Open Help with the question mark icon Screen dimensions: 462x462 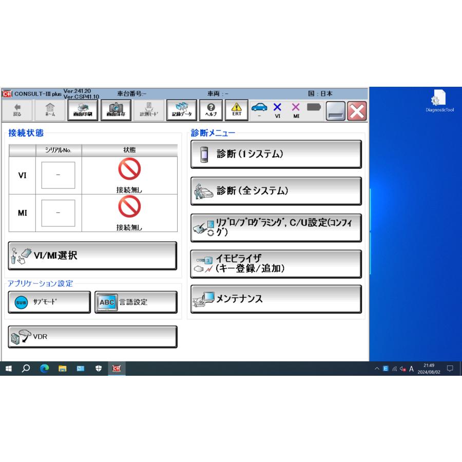pos(210,110)
